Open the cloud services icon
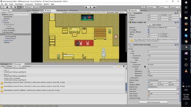This screenshot has width=191, height=107. [143, 7]
